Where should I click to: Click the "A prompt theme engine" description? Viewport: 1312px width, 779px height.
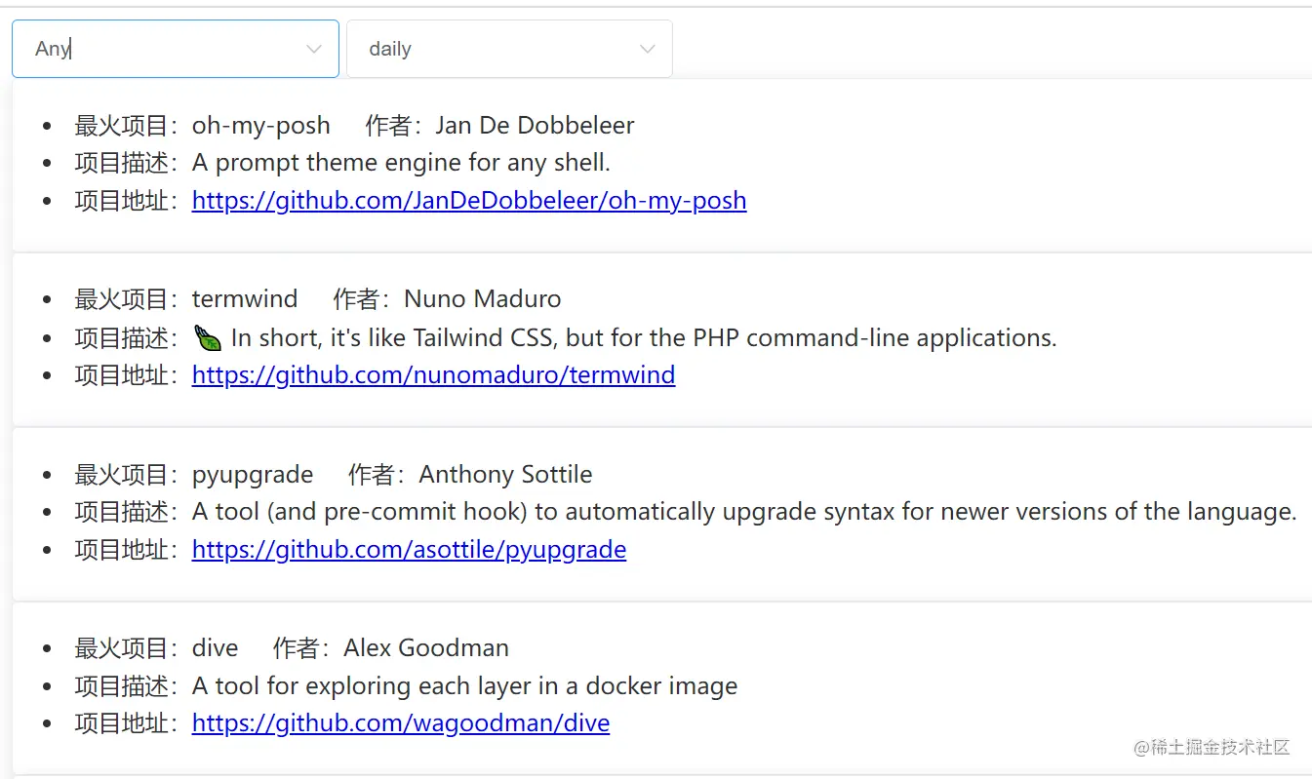(401, 163)
